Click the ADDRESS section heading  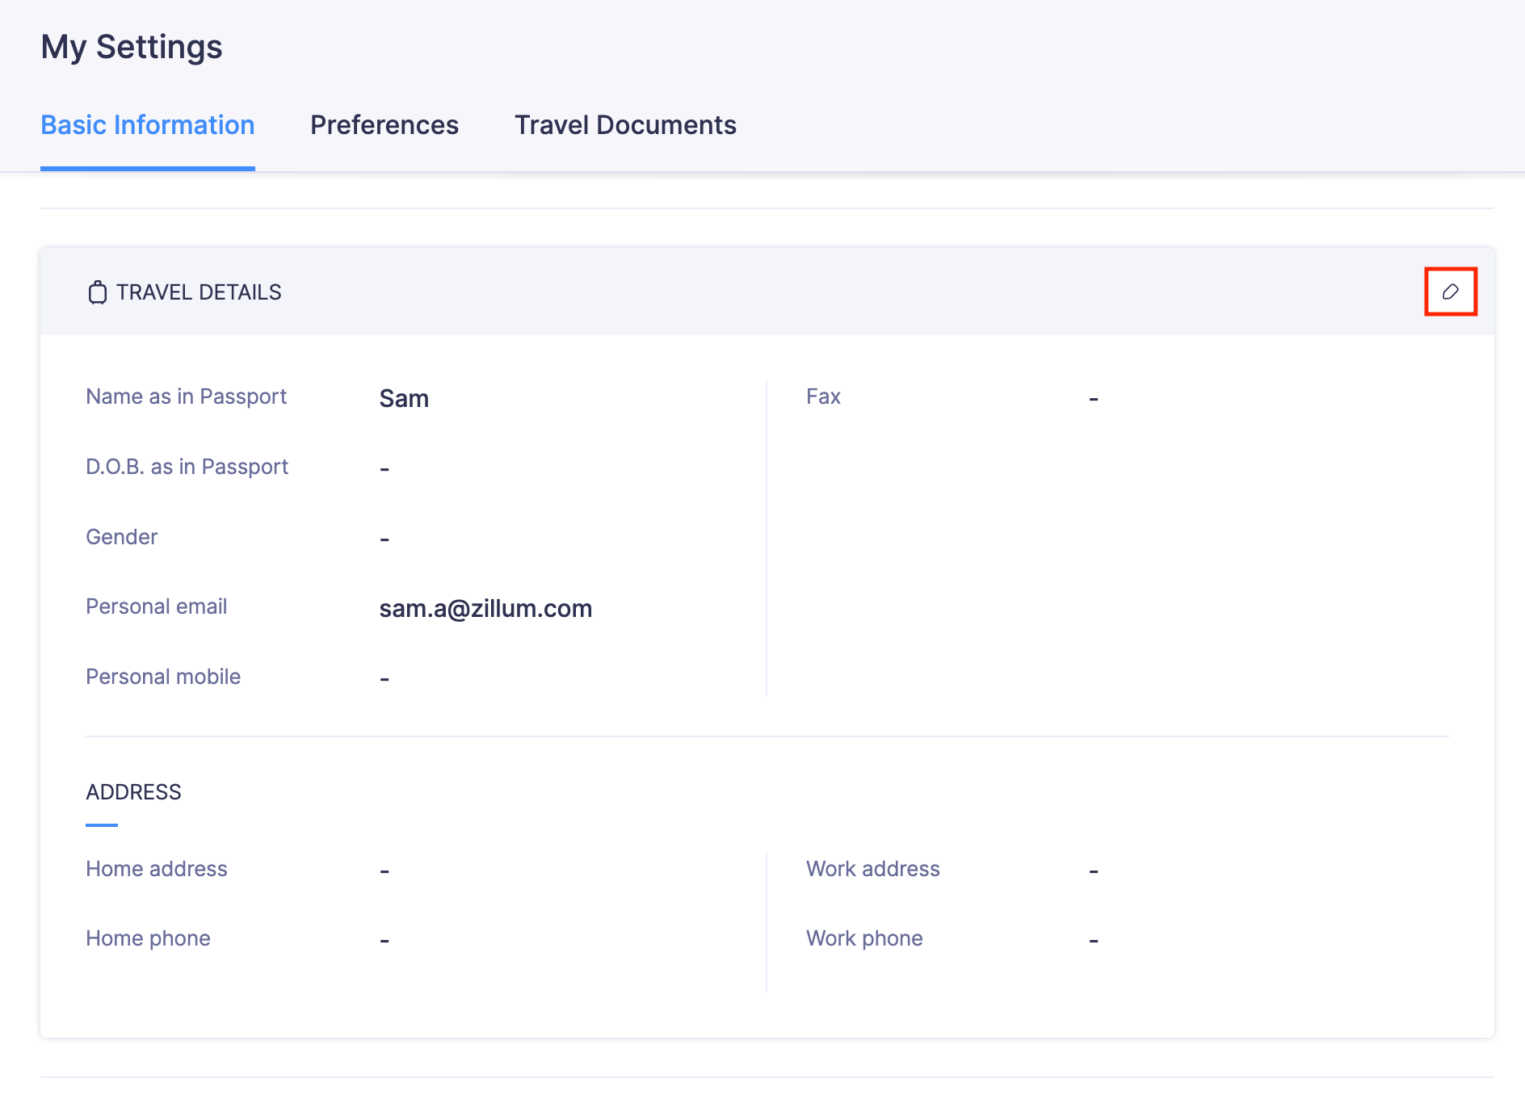point(133,792)
